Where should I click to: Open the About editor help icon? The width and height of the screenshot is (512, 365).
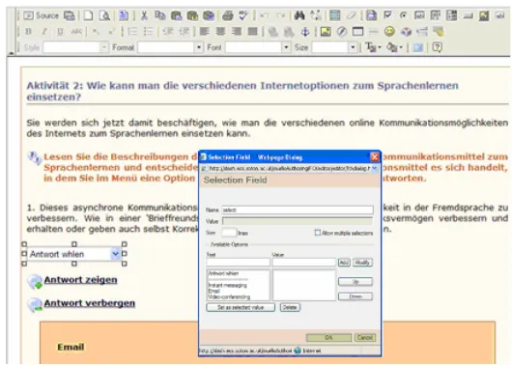(437, 47)
